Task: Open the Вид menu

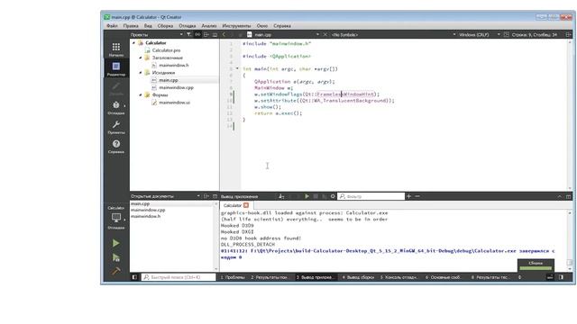Action: click(x=148, y=26)
